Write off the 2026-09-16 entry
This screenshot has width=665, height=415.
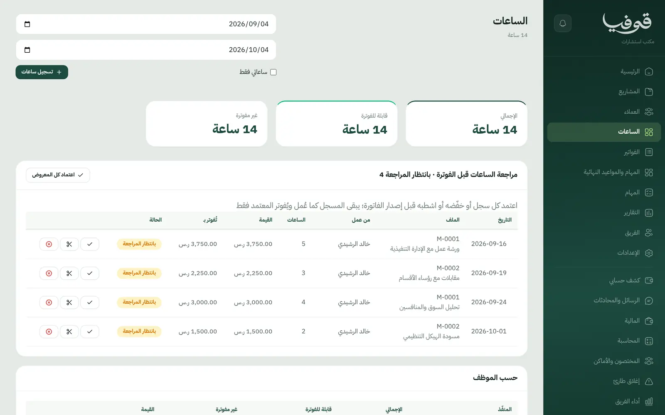tap(49, 244)
